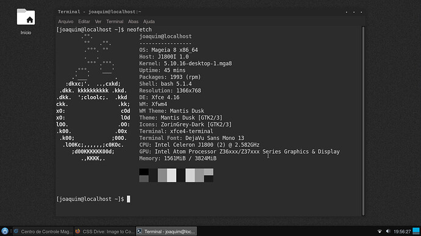Open the Editar menu
Image resolution: width=421 pixels, height=236 pixels.
[x=84, y=21]
